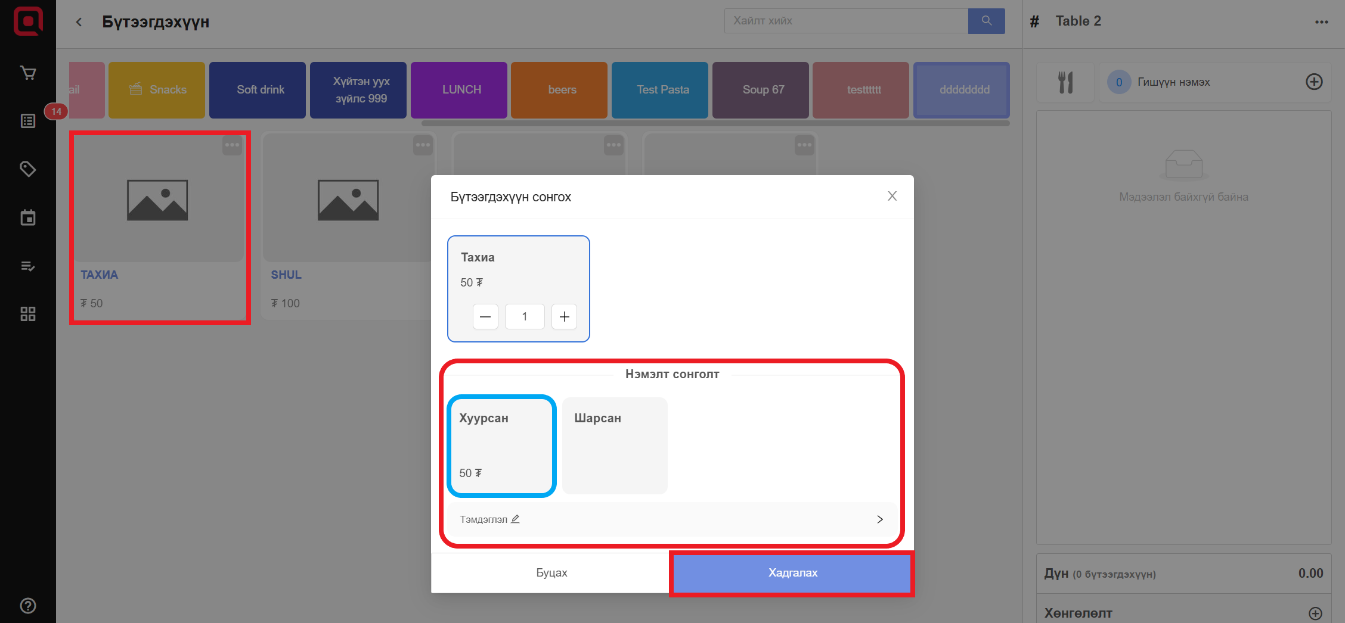1345x623 pixels.
Task: Click the help question mark icon
Action: pyautogui.click(x=28, y=606)
